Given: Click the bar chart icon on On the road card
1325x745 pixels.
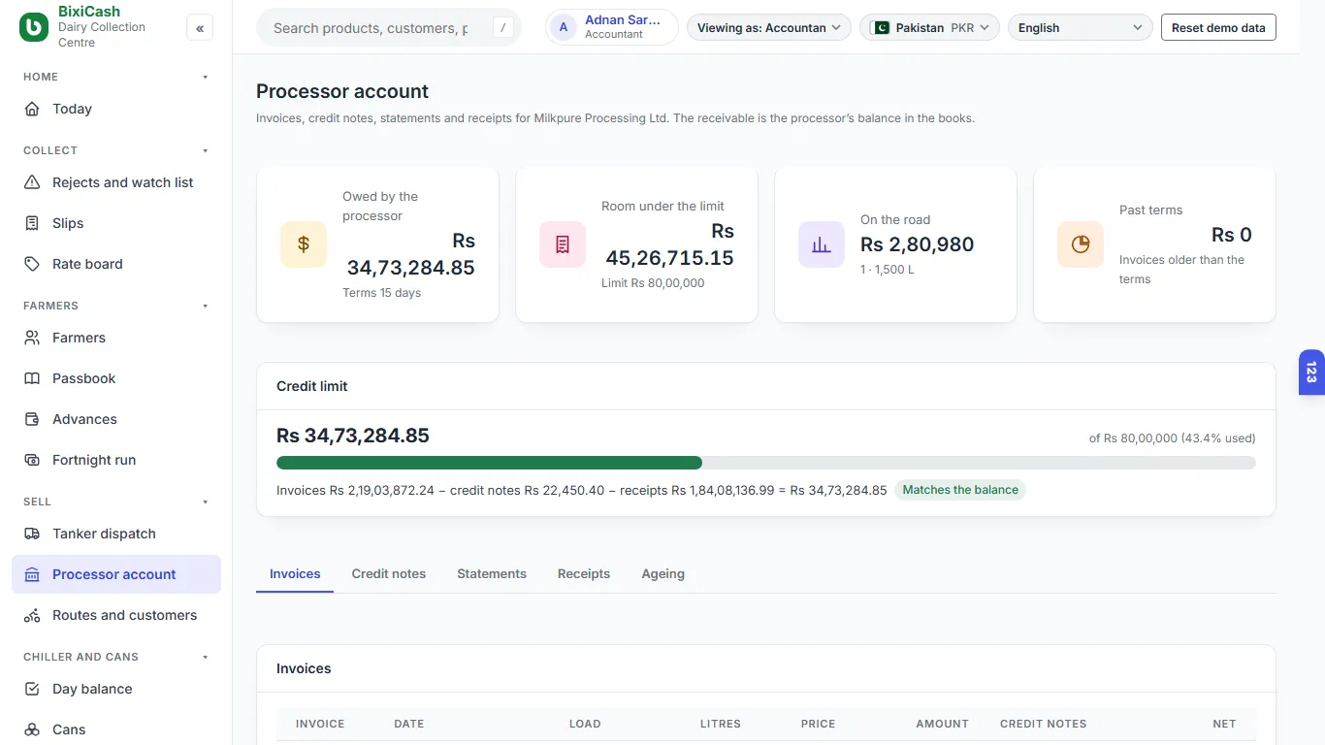Looking at the screenshot, I should pos(822,244).
